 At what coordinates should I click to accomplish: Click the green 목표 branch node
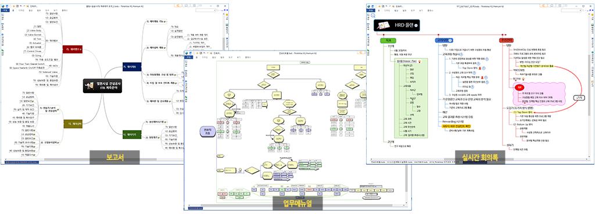388,40
